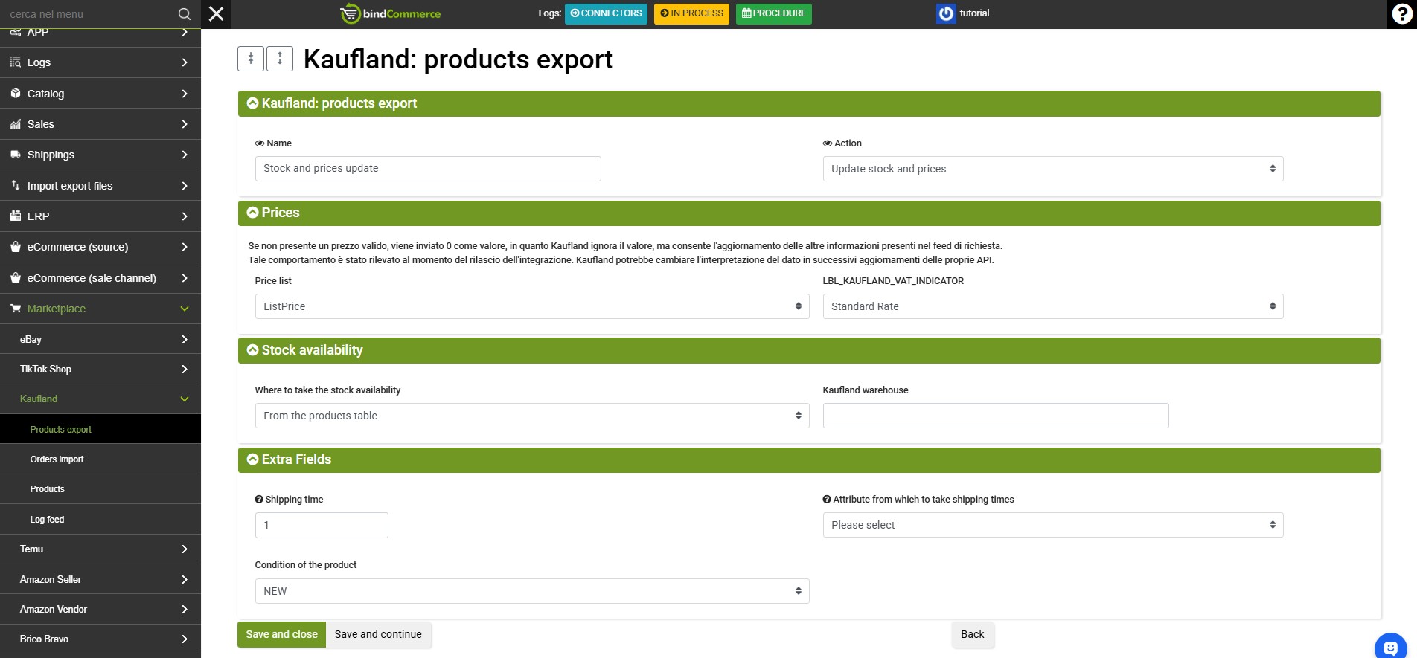Click the bindCommerce logo
Image resolution: width=1417 pixels, height=658 pixels.
tap(390, 13)
